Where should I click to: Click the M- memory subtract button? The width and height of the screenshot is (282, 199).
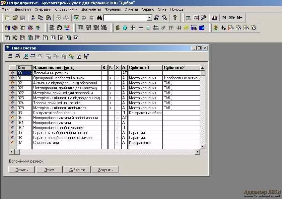[240, 18]
